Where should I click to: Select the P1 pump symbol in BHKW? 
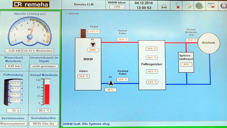click(x=93, y=44)
